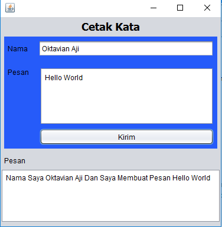
Task: Click the Pesan input text area
Action: coord(126,96)
